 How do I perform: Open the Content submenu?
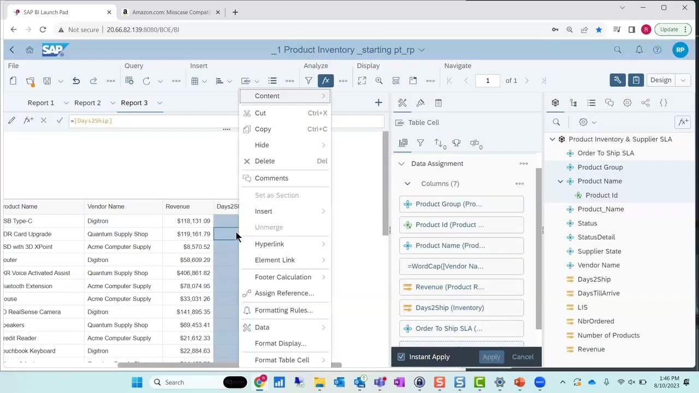tap(285, 96)
